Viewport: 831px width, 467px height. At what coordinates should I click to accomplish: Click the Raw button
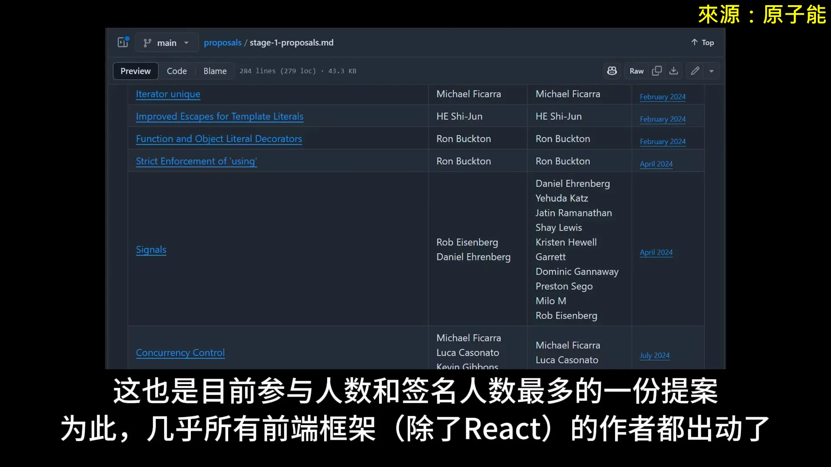click(x=636, y=71)
